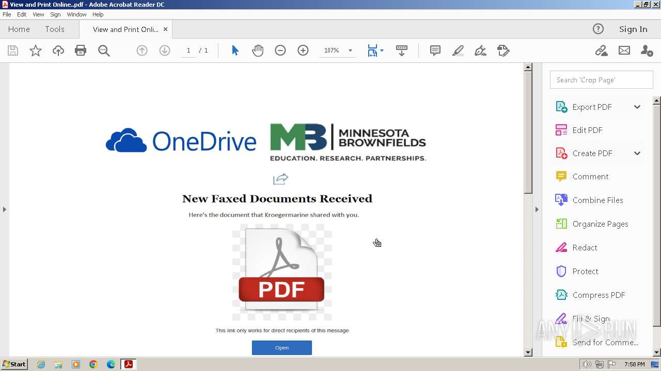Open the find text magnifier

104,50
